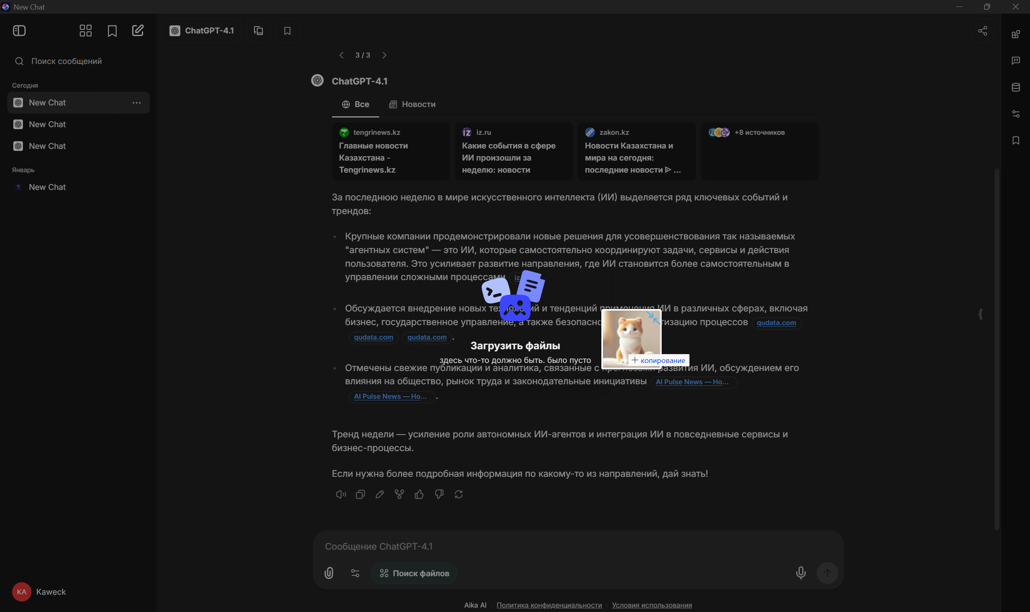Open the chat feedback icon in right rail

pyautogui.click(x=1016, y=61)
